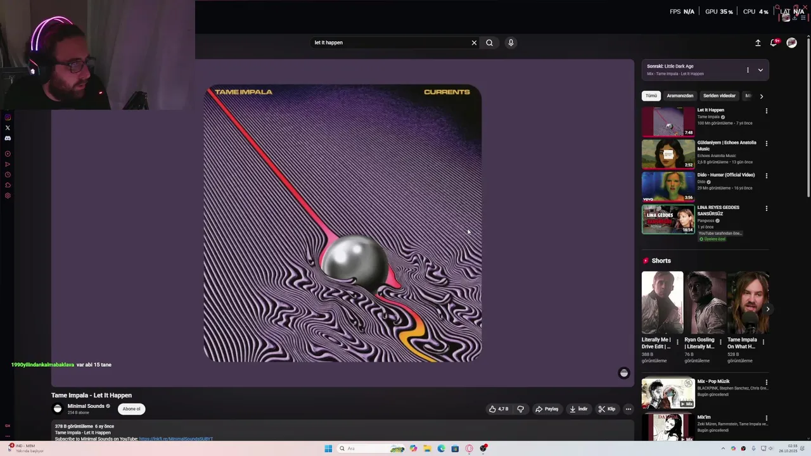The image size is (811, 456).
Task: Show more Shorts with the next arrow
Action: click(767, 309)
